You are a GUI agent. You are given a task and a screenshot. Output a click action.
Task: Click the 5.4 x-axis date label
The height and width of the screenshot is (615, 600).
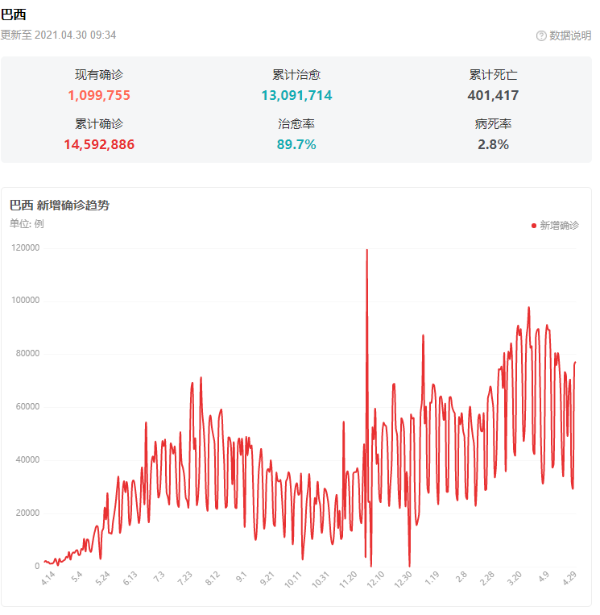coord(77,576)
